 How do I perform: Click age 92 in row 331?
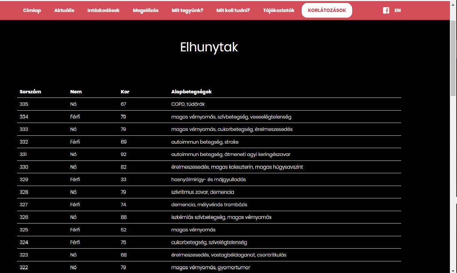click(124, 154)
